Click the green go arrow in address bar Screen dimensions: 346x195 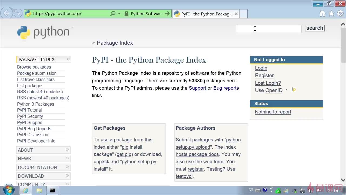click(168, 14)
